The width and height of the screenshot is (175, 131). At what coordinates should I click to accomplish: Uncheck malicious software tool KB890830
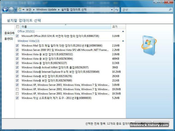17,98
